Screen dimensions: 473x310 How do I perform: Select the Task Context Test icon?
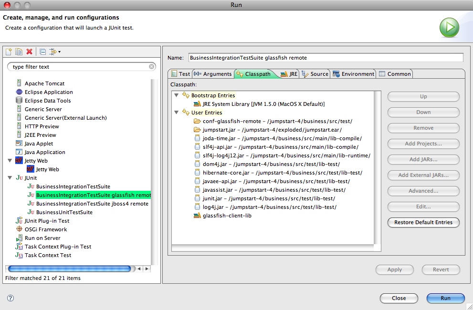coord(19,255)
